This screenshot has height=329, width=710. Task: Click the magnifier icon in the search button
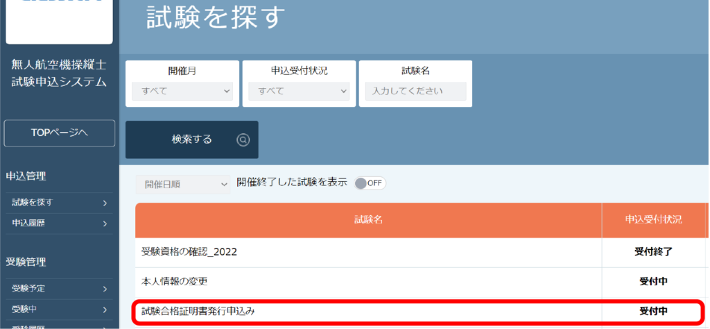pyautogui.click(x=243, y=140)
